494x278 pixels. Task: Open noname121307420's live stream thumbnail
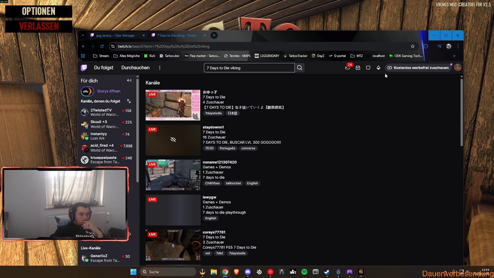click(x=173, y=175)
